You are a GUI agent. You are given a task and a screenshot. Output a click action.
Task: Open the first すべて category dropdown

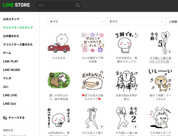[x=76, y=21]
